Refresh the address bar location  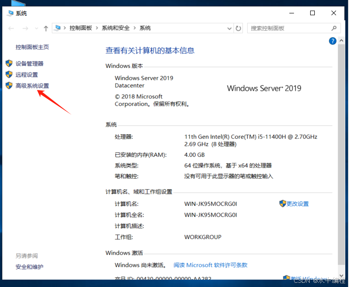tap(238, 28)
